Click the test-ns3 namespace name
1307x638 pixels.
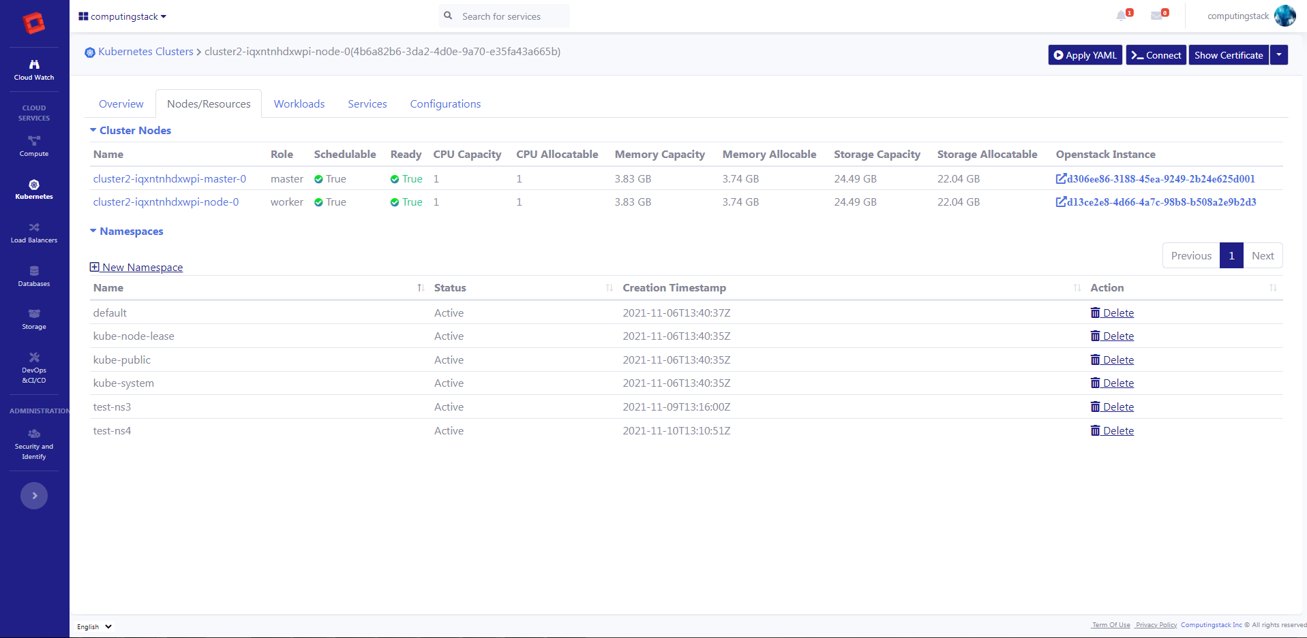[112, 406]
